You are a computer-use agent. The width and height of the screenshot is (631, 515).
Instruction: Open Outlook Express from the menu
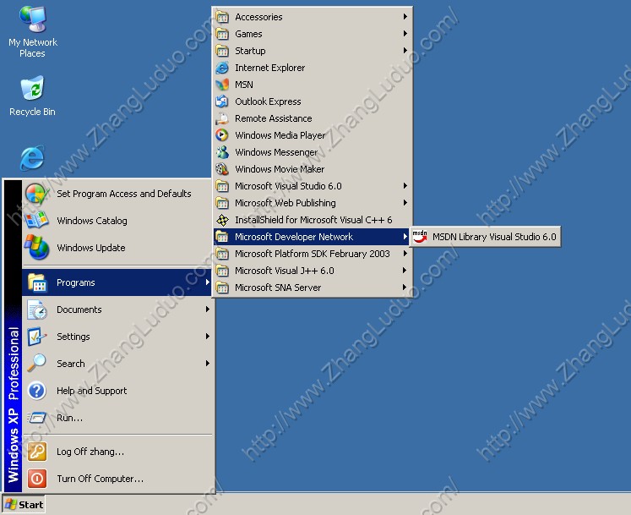(x=312, y=101)
